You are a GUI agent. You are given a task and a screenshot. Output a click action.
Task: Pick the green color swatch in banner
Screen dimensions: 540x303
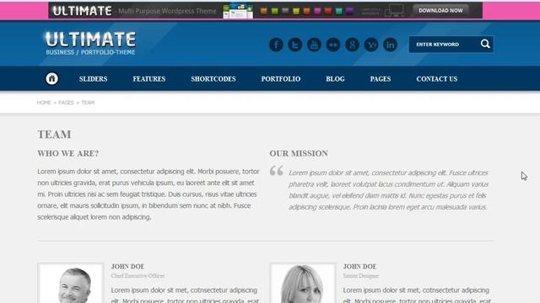(274, 11)
